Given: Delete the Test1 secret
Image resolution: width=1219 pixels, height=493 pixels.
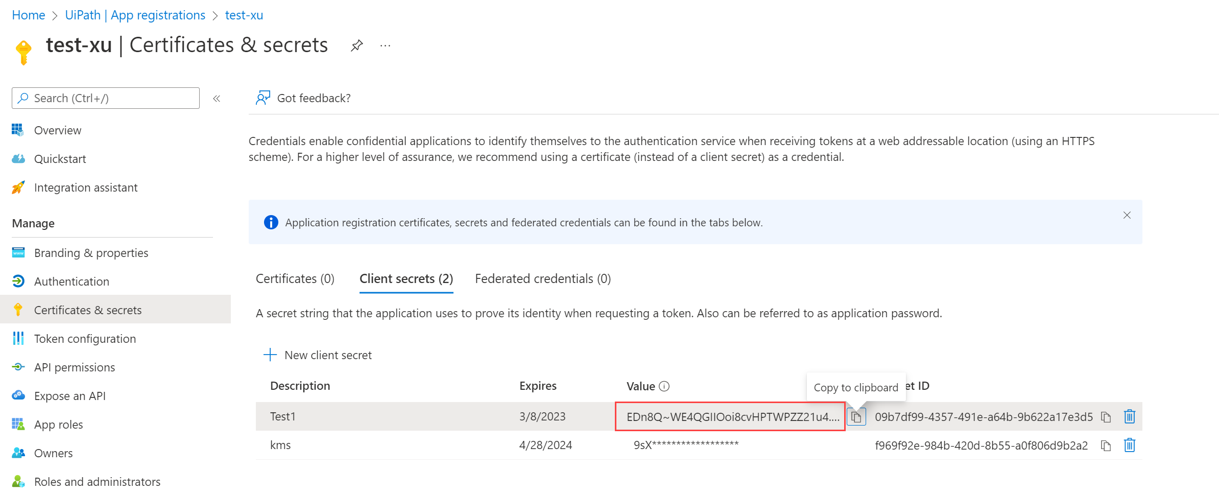Looking at the screenshot, I should (1130, 417).
